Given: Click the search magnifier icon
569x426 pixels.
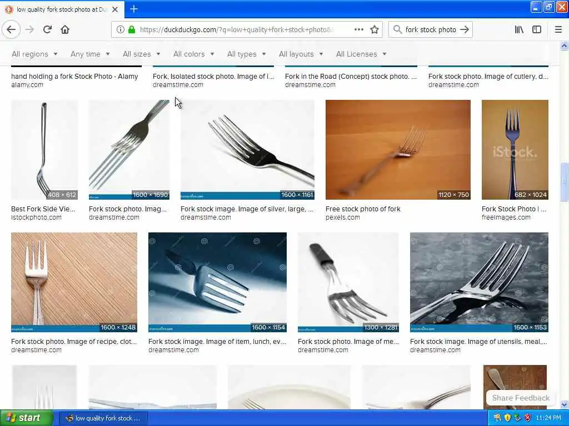Looking at the screenshot, I should click(x=397, y=29).
